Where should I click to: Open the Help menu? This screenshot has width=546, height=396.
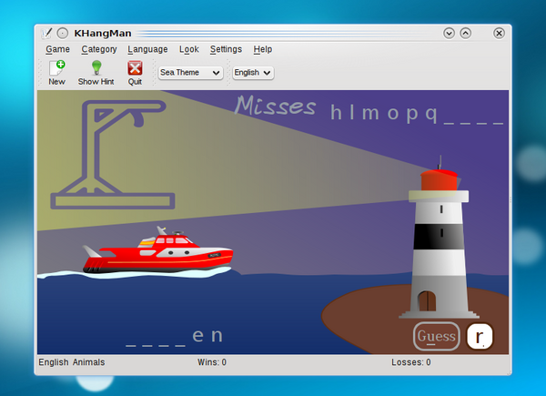tap(262, 49)
